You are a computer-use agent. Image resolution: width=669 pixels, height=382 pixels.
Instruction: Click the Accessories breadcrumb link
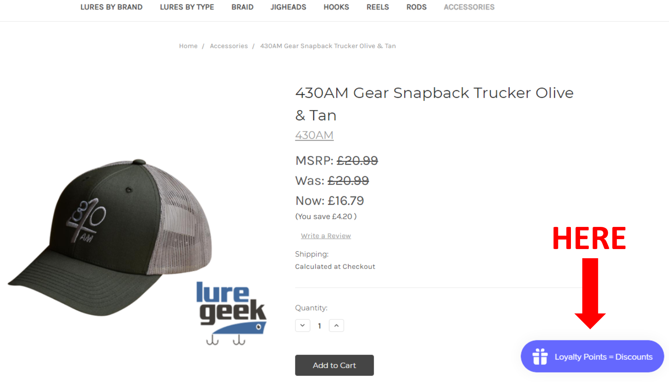coord(229,46)
